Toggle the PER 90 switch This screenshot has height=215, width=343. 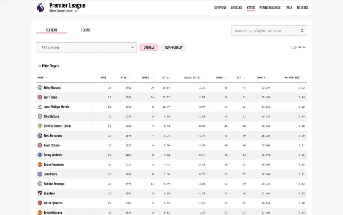tap(293, 47)
